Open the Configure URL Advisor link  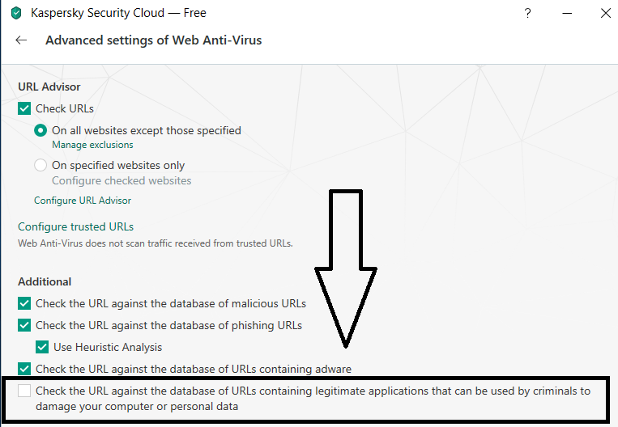tap(83, 200)
